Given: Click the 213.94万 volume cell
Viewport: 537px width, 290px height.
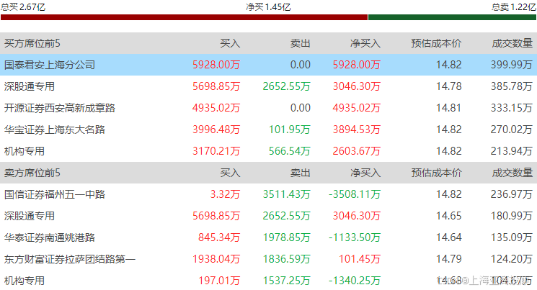Looking at the screenshot, I should tap(512, 151).
